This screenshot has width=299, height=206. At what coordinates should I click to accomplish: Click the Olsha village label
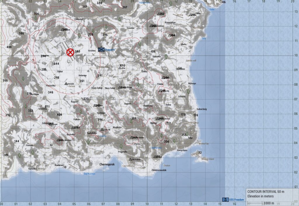tap(198, 13)
